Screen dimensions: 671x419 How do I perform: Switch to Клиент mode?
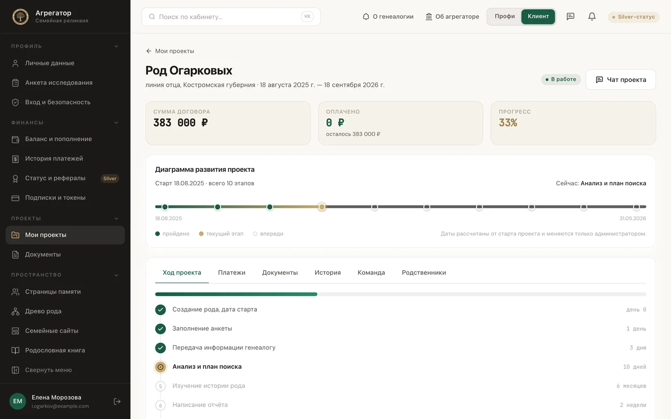(x=538, y=17)
